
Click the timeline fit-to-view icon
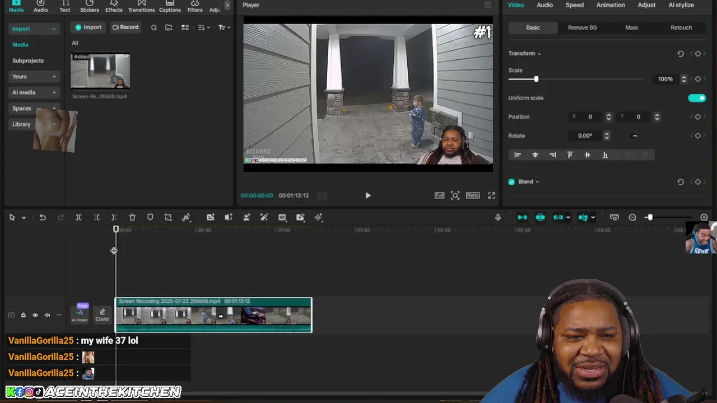pos(614,217)
